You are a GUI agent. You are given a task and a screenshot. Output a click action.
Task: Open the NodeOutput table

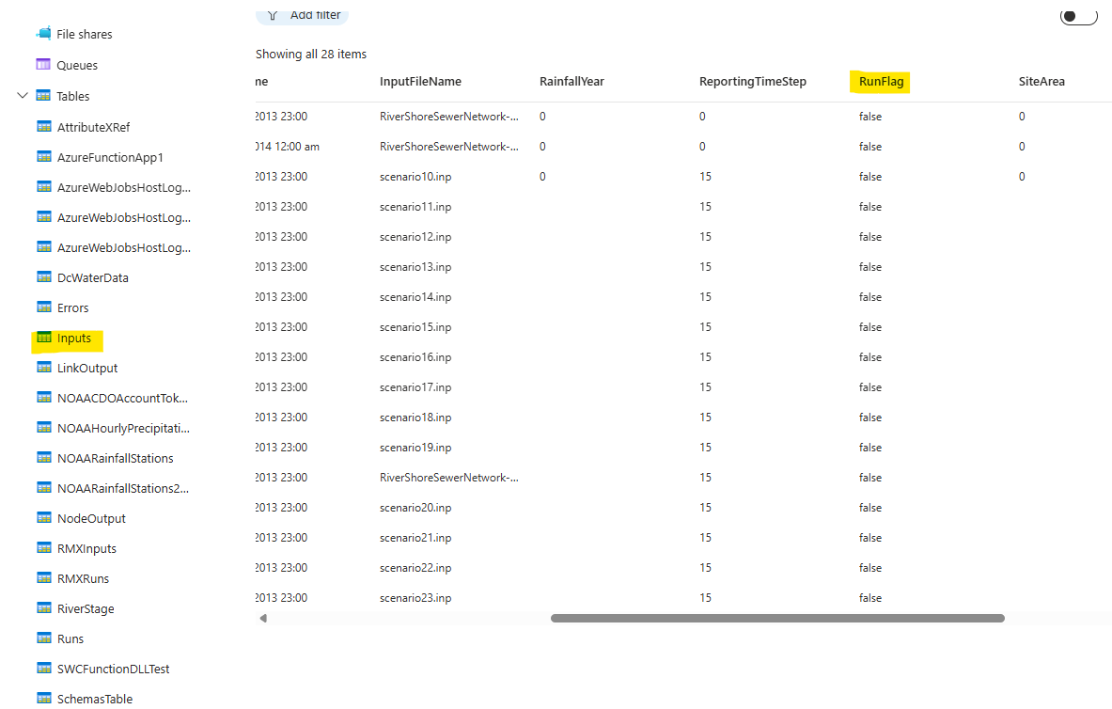pyautogui.click(x=91, y=519)
